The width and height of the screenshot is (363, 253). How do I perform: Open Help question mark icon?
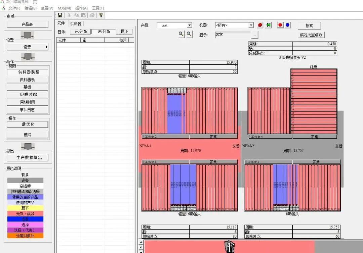101,15
